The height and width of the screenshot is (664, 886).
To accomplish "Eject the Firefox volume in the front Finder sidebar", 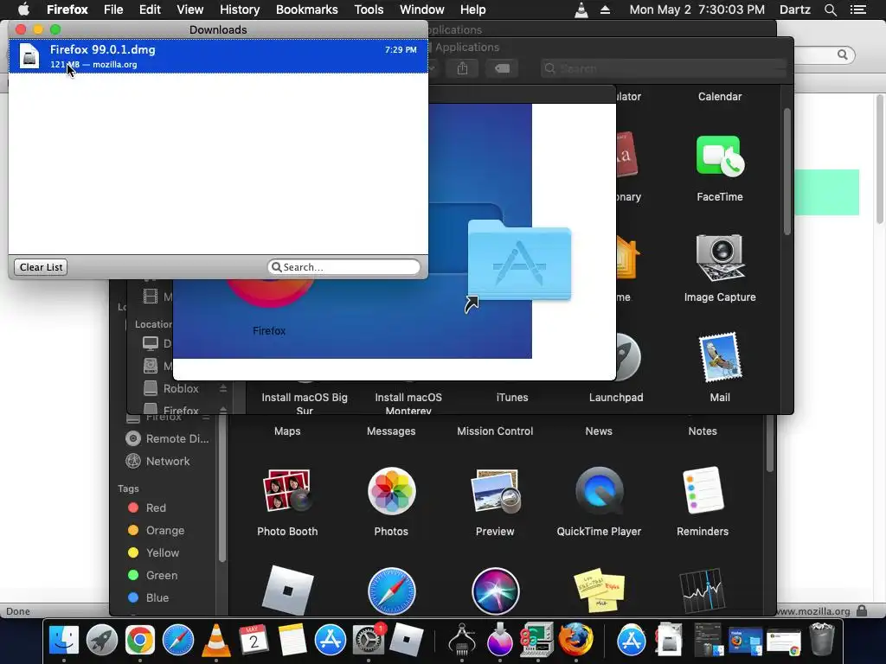I will point(223,409).
